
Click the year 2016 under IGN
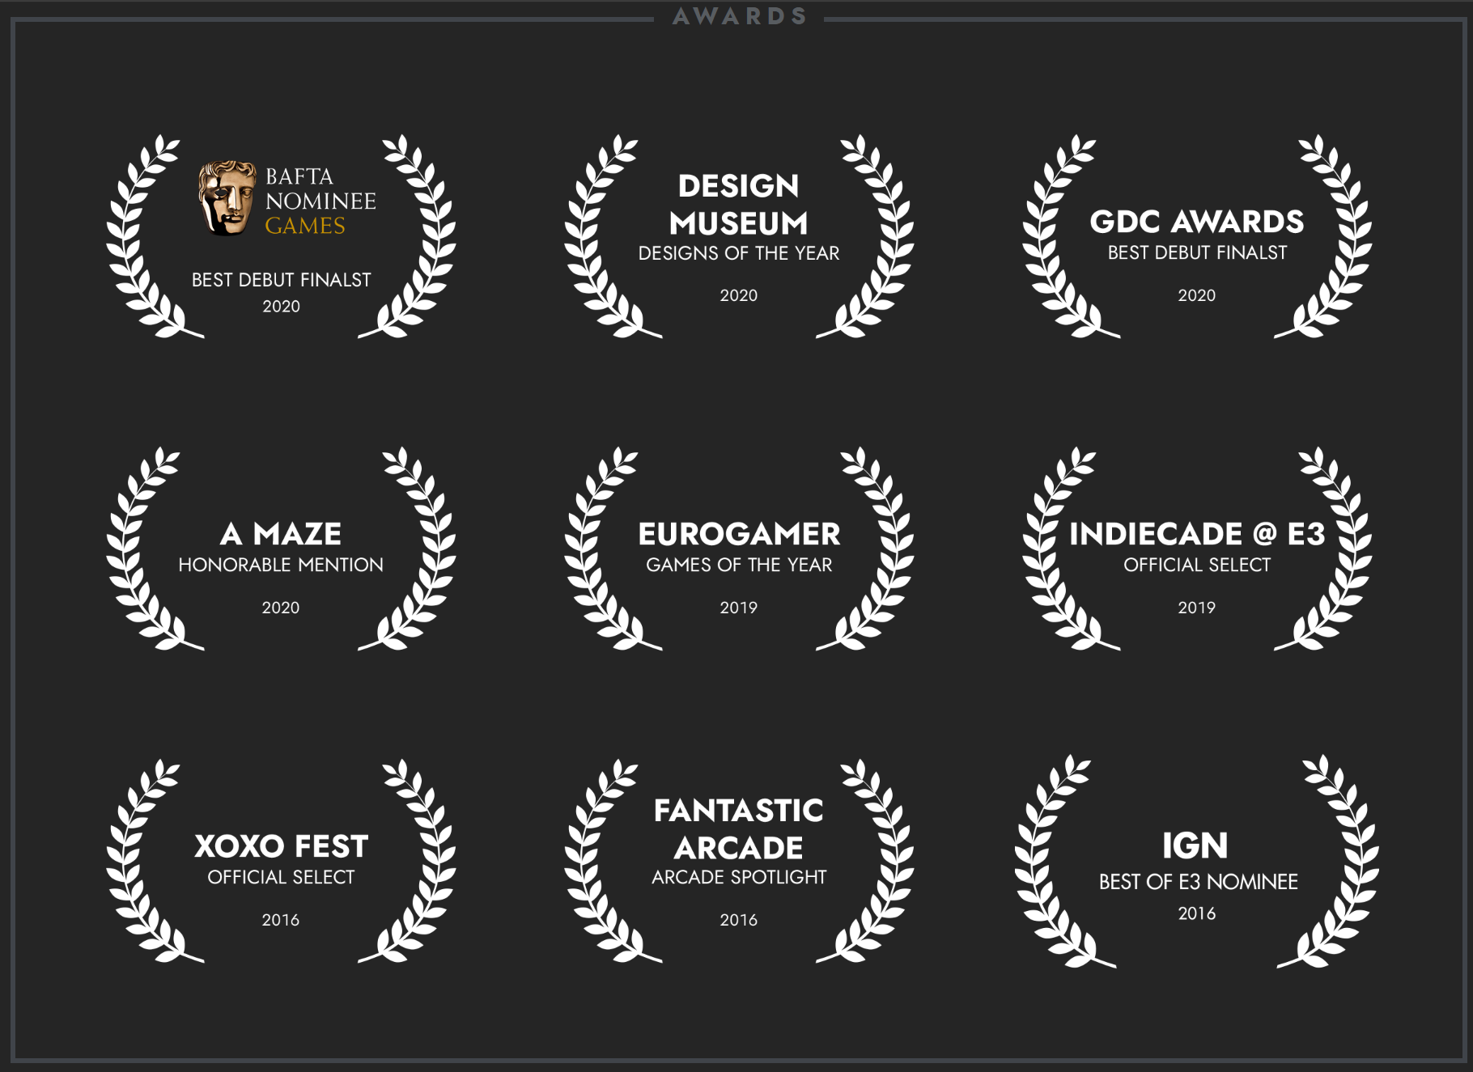coord(1196,913)
